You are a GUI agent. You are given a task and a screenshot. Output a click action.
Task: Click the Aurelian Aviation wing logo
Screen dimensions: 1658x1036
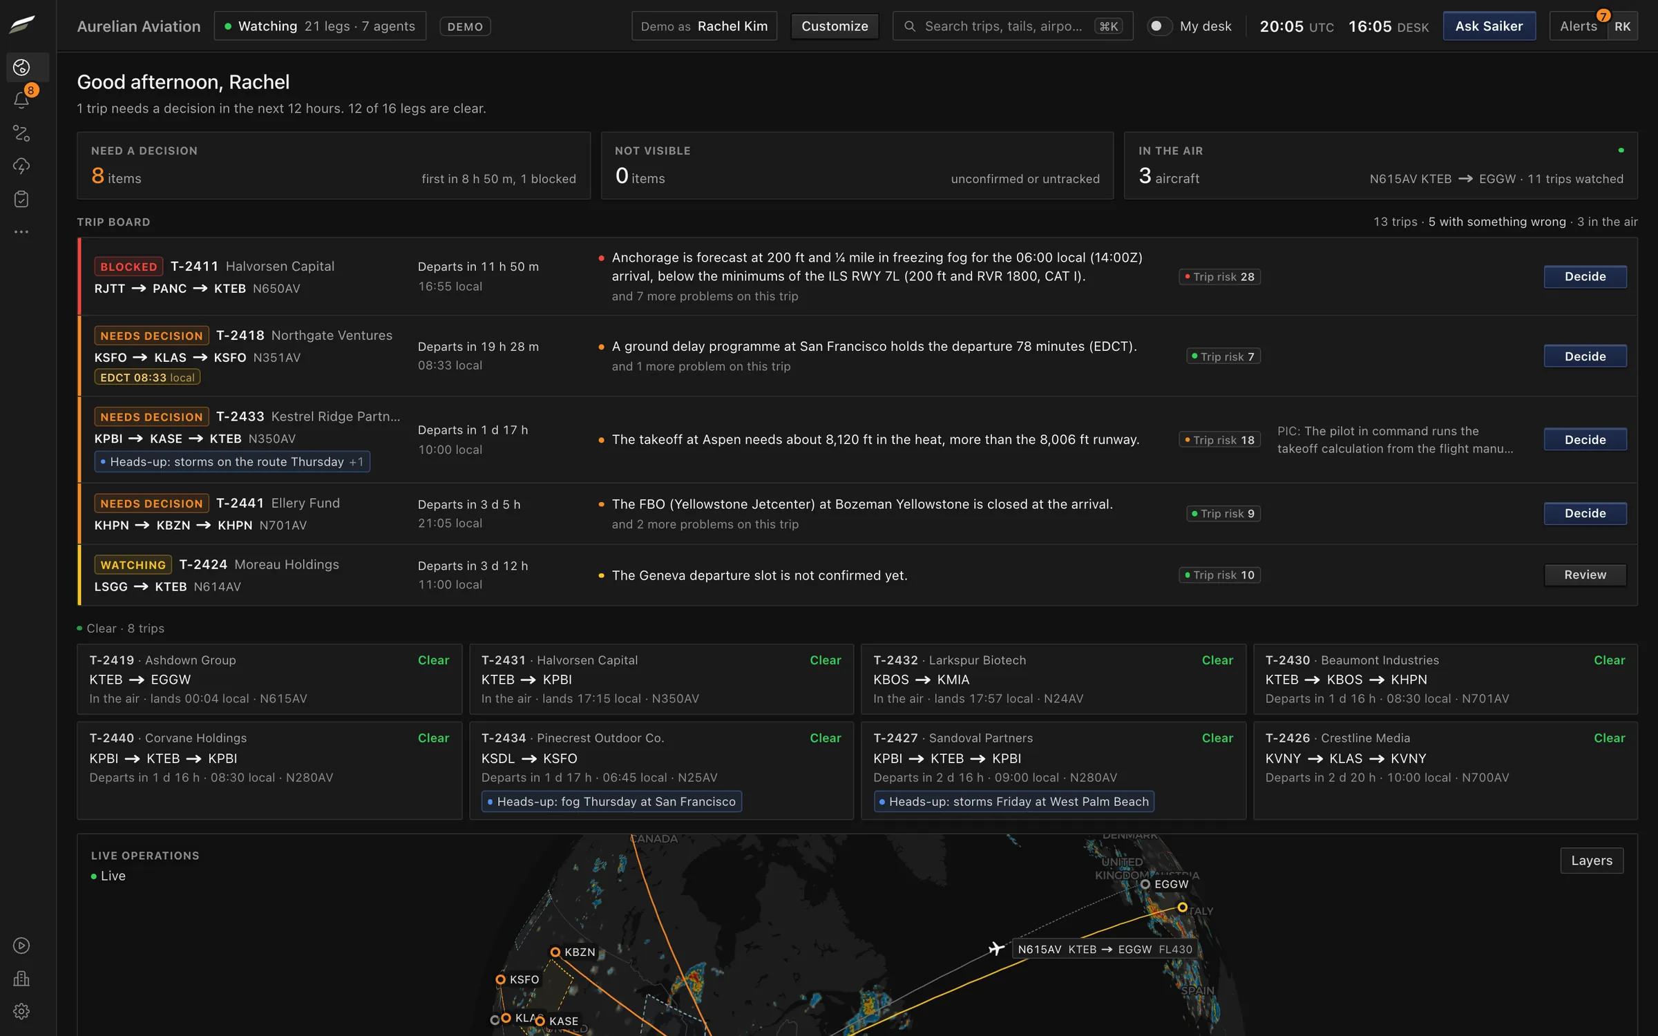tap(22, 25)
